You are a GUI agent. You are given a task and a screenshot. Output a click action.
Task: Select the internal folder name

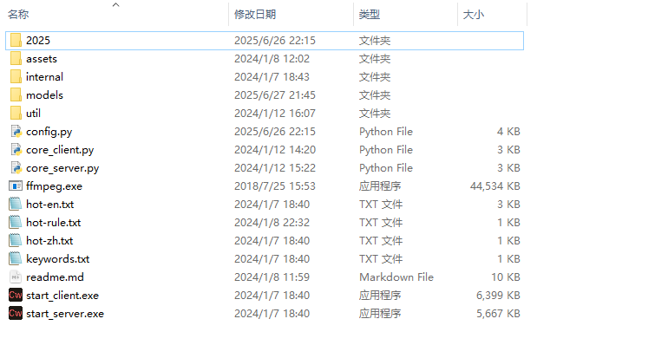point(44,77)
